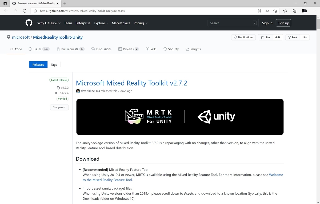Click the browser address bar URL

[x=82, y=11]
